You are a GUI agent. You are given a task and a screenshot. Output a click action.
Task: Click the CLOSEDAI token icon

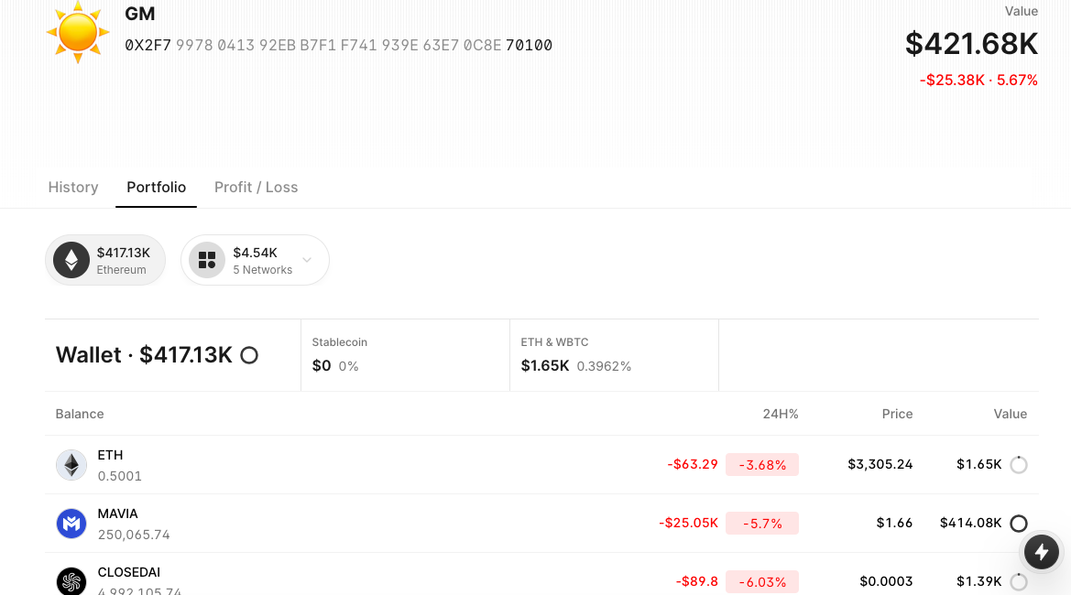pyautogui.click(x=71, y=581)
